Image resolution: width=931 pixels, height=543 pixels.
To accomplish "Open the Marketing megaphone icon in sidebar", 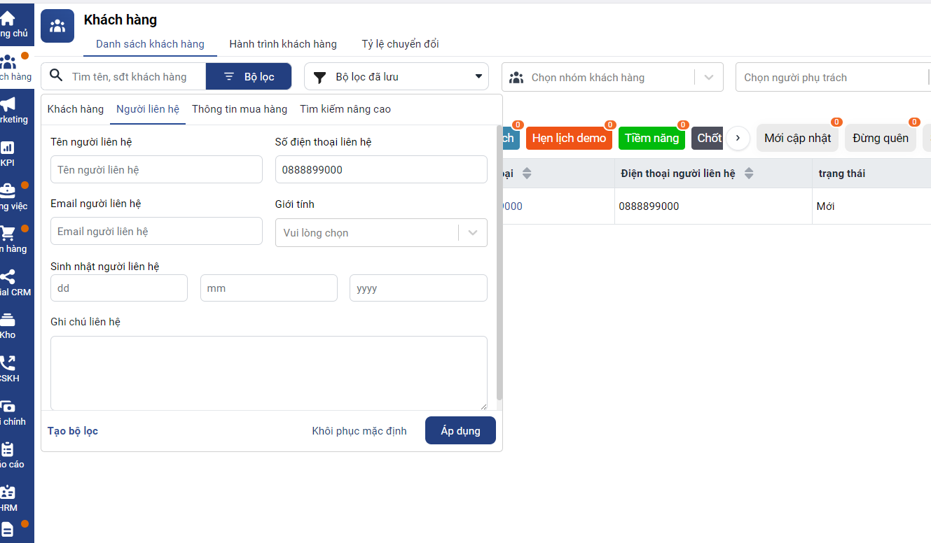I will pyautogui.click(x=8, y=105).
